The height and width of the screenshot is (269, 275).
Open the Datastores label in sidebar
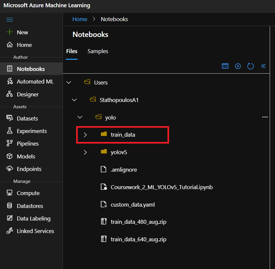pyautogui.click(x=30, y=206)
